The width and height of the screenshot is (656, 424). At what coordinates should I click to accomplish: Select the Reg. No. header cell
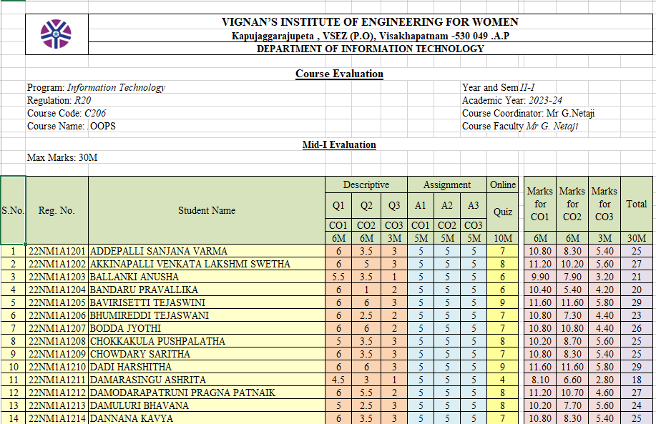(x=57, y=210)
